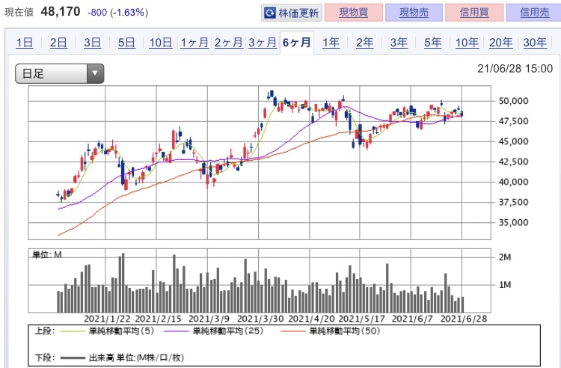Click the 47,500 price axis label

(x=513, y=121)
